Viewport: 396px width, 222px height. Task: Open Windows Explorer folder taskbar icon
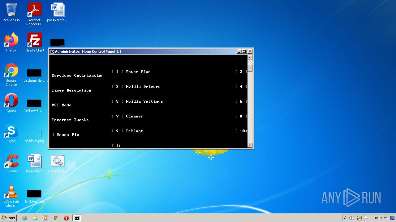coord(35,218)
